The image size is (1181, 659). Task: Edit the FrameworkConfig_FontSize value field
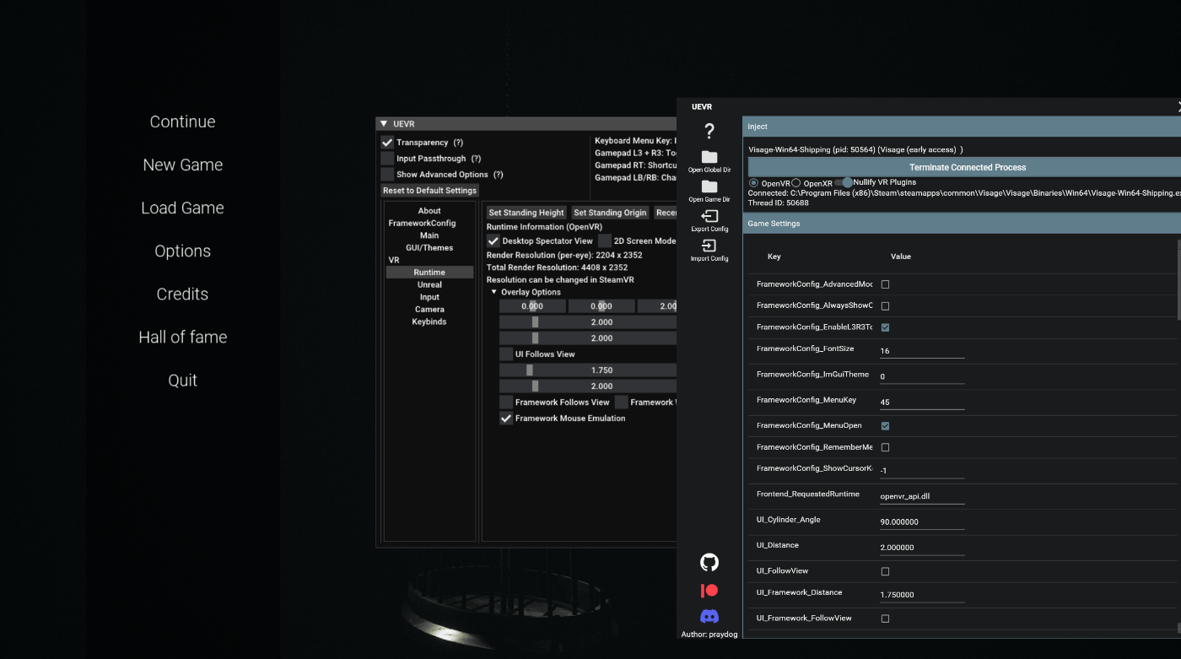tap(921, 350)
